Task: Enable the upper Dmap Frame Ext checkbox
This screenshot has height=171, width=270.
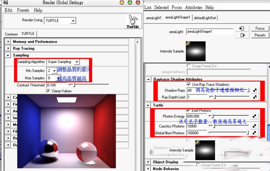Action: 189,66
